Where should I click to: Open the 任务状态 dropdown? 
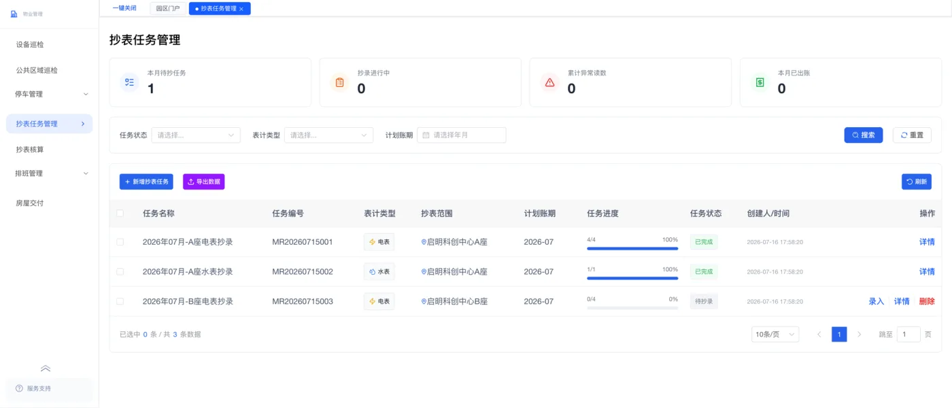pyautogui.click(x=196, y=135)
